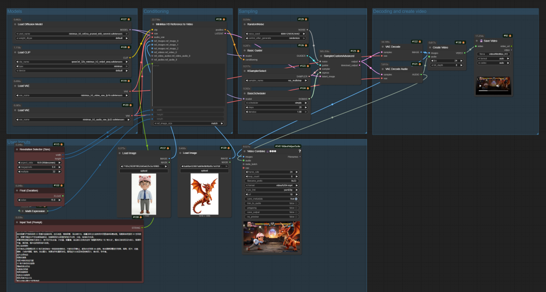Click upload button on Load Image node #139
The width and height of the screenshot is (546, 292).
tap(204, 171)
